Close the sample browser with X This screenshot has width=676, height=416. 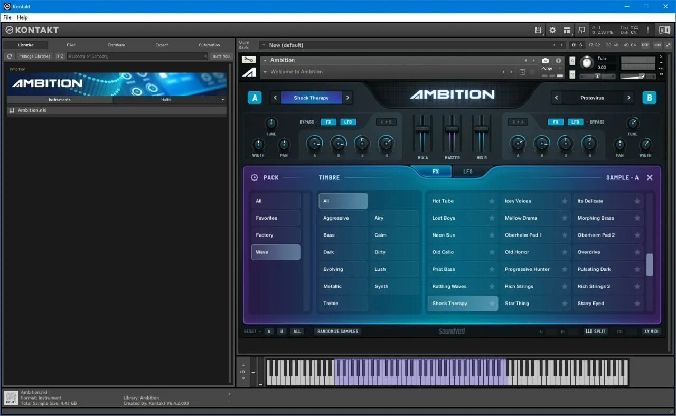tap(650, 177)
